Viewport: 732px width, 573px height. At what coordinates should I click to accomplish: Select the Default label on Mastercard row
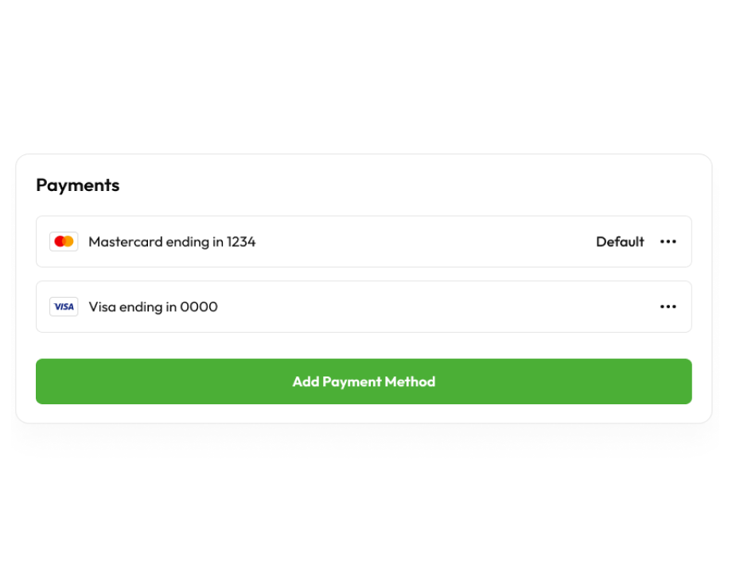pyautogui.click(x=620, y=241)
